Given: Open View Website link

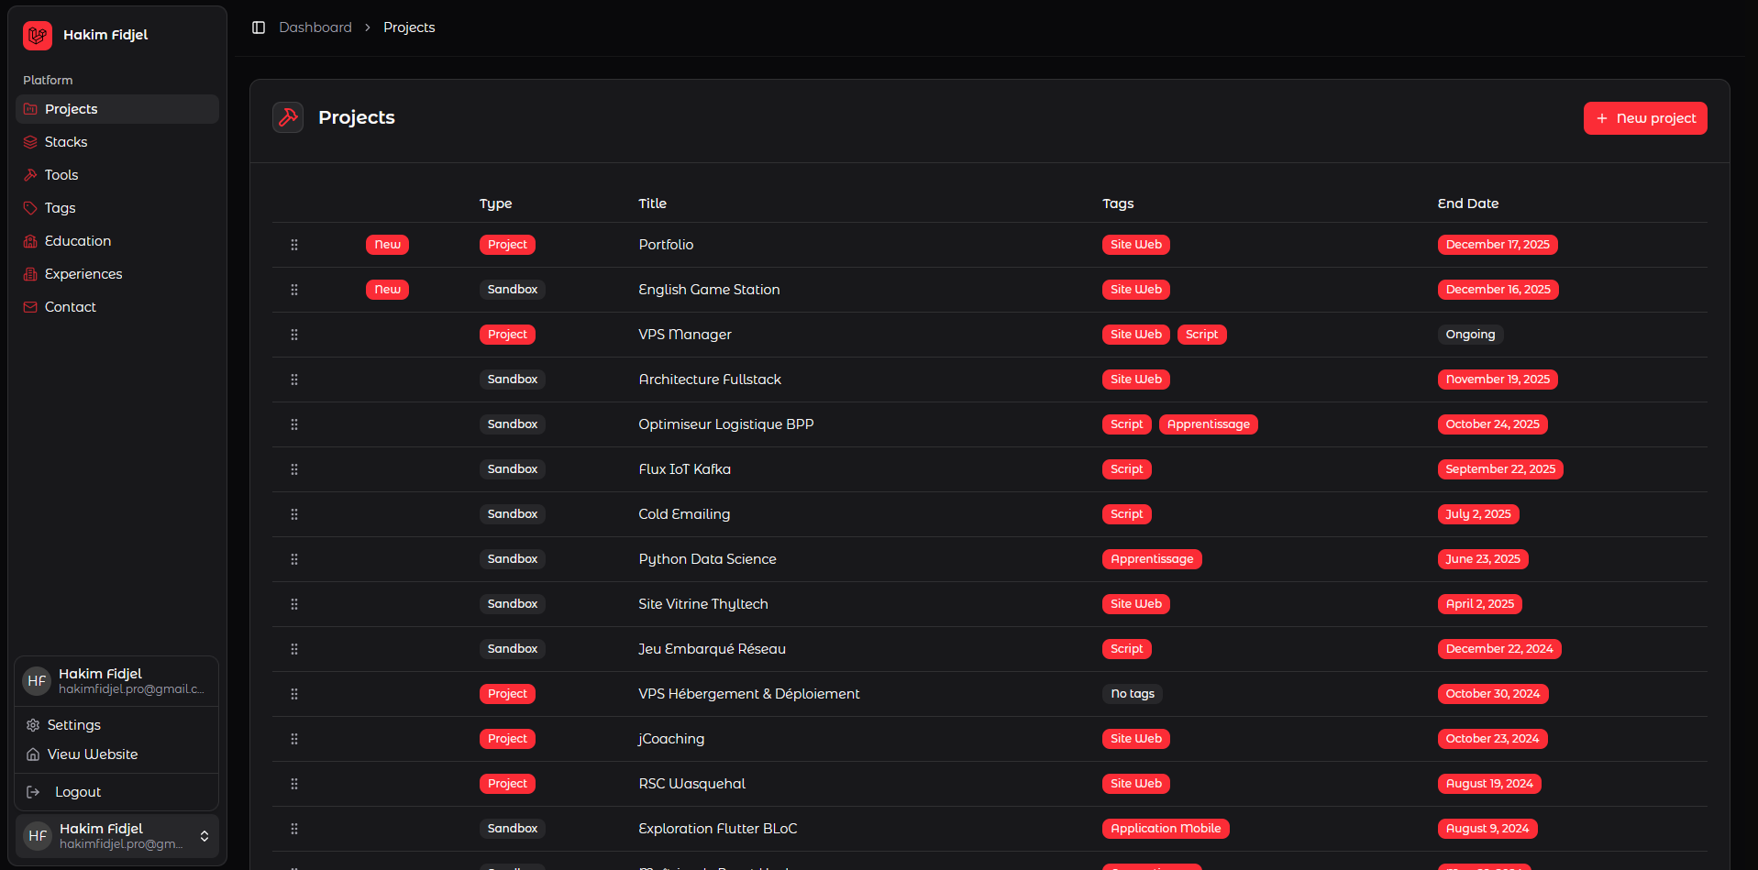Looking at the screenshot, I should tap(92, 754).
